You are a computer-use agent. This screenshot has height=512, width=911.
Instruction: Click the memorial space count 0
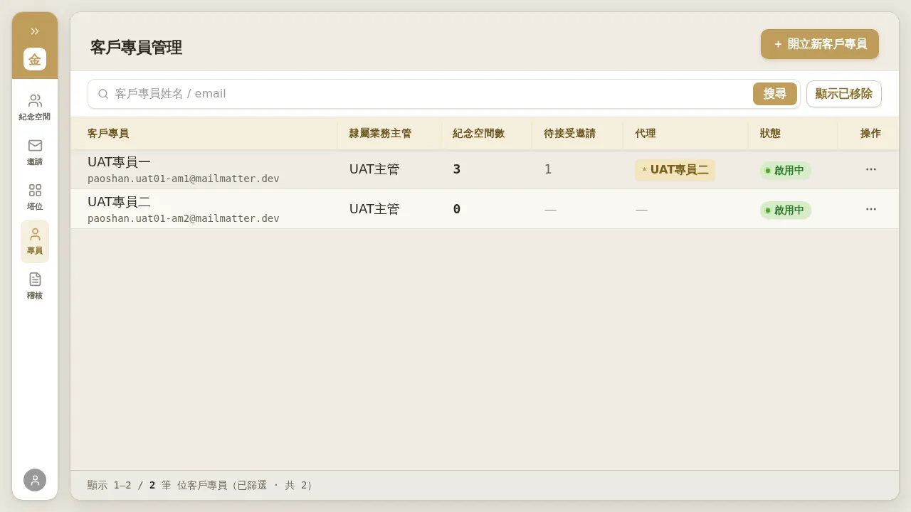[457, 209]
